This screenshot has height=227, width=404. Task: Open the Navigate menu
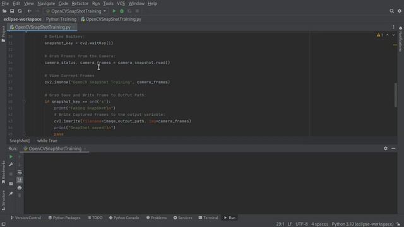(46, 4)
